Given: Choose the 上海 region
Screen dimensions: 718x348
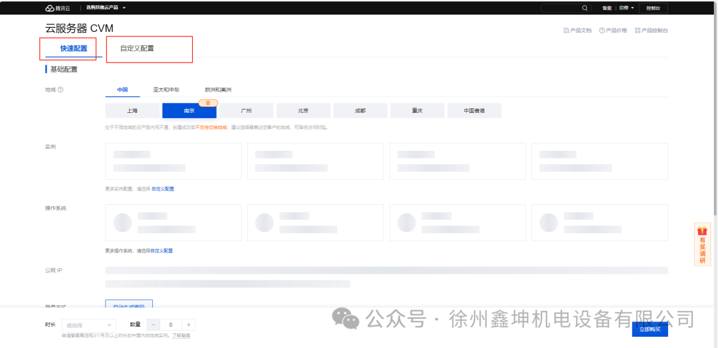Looking at the screenshot, I should pyautogui.click(x=132, y=111).
